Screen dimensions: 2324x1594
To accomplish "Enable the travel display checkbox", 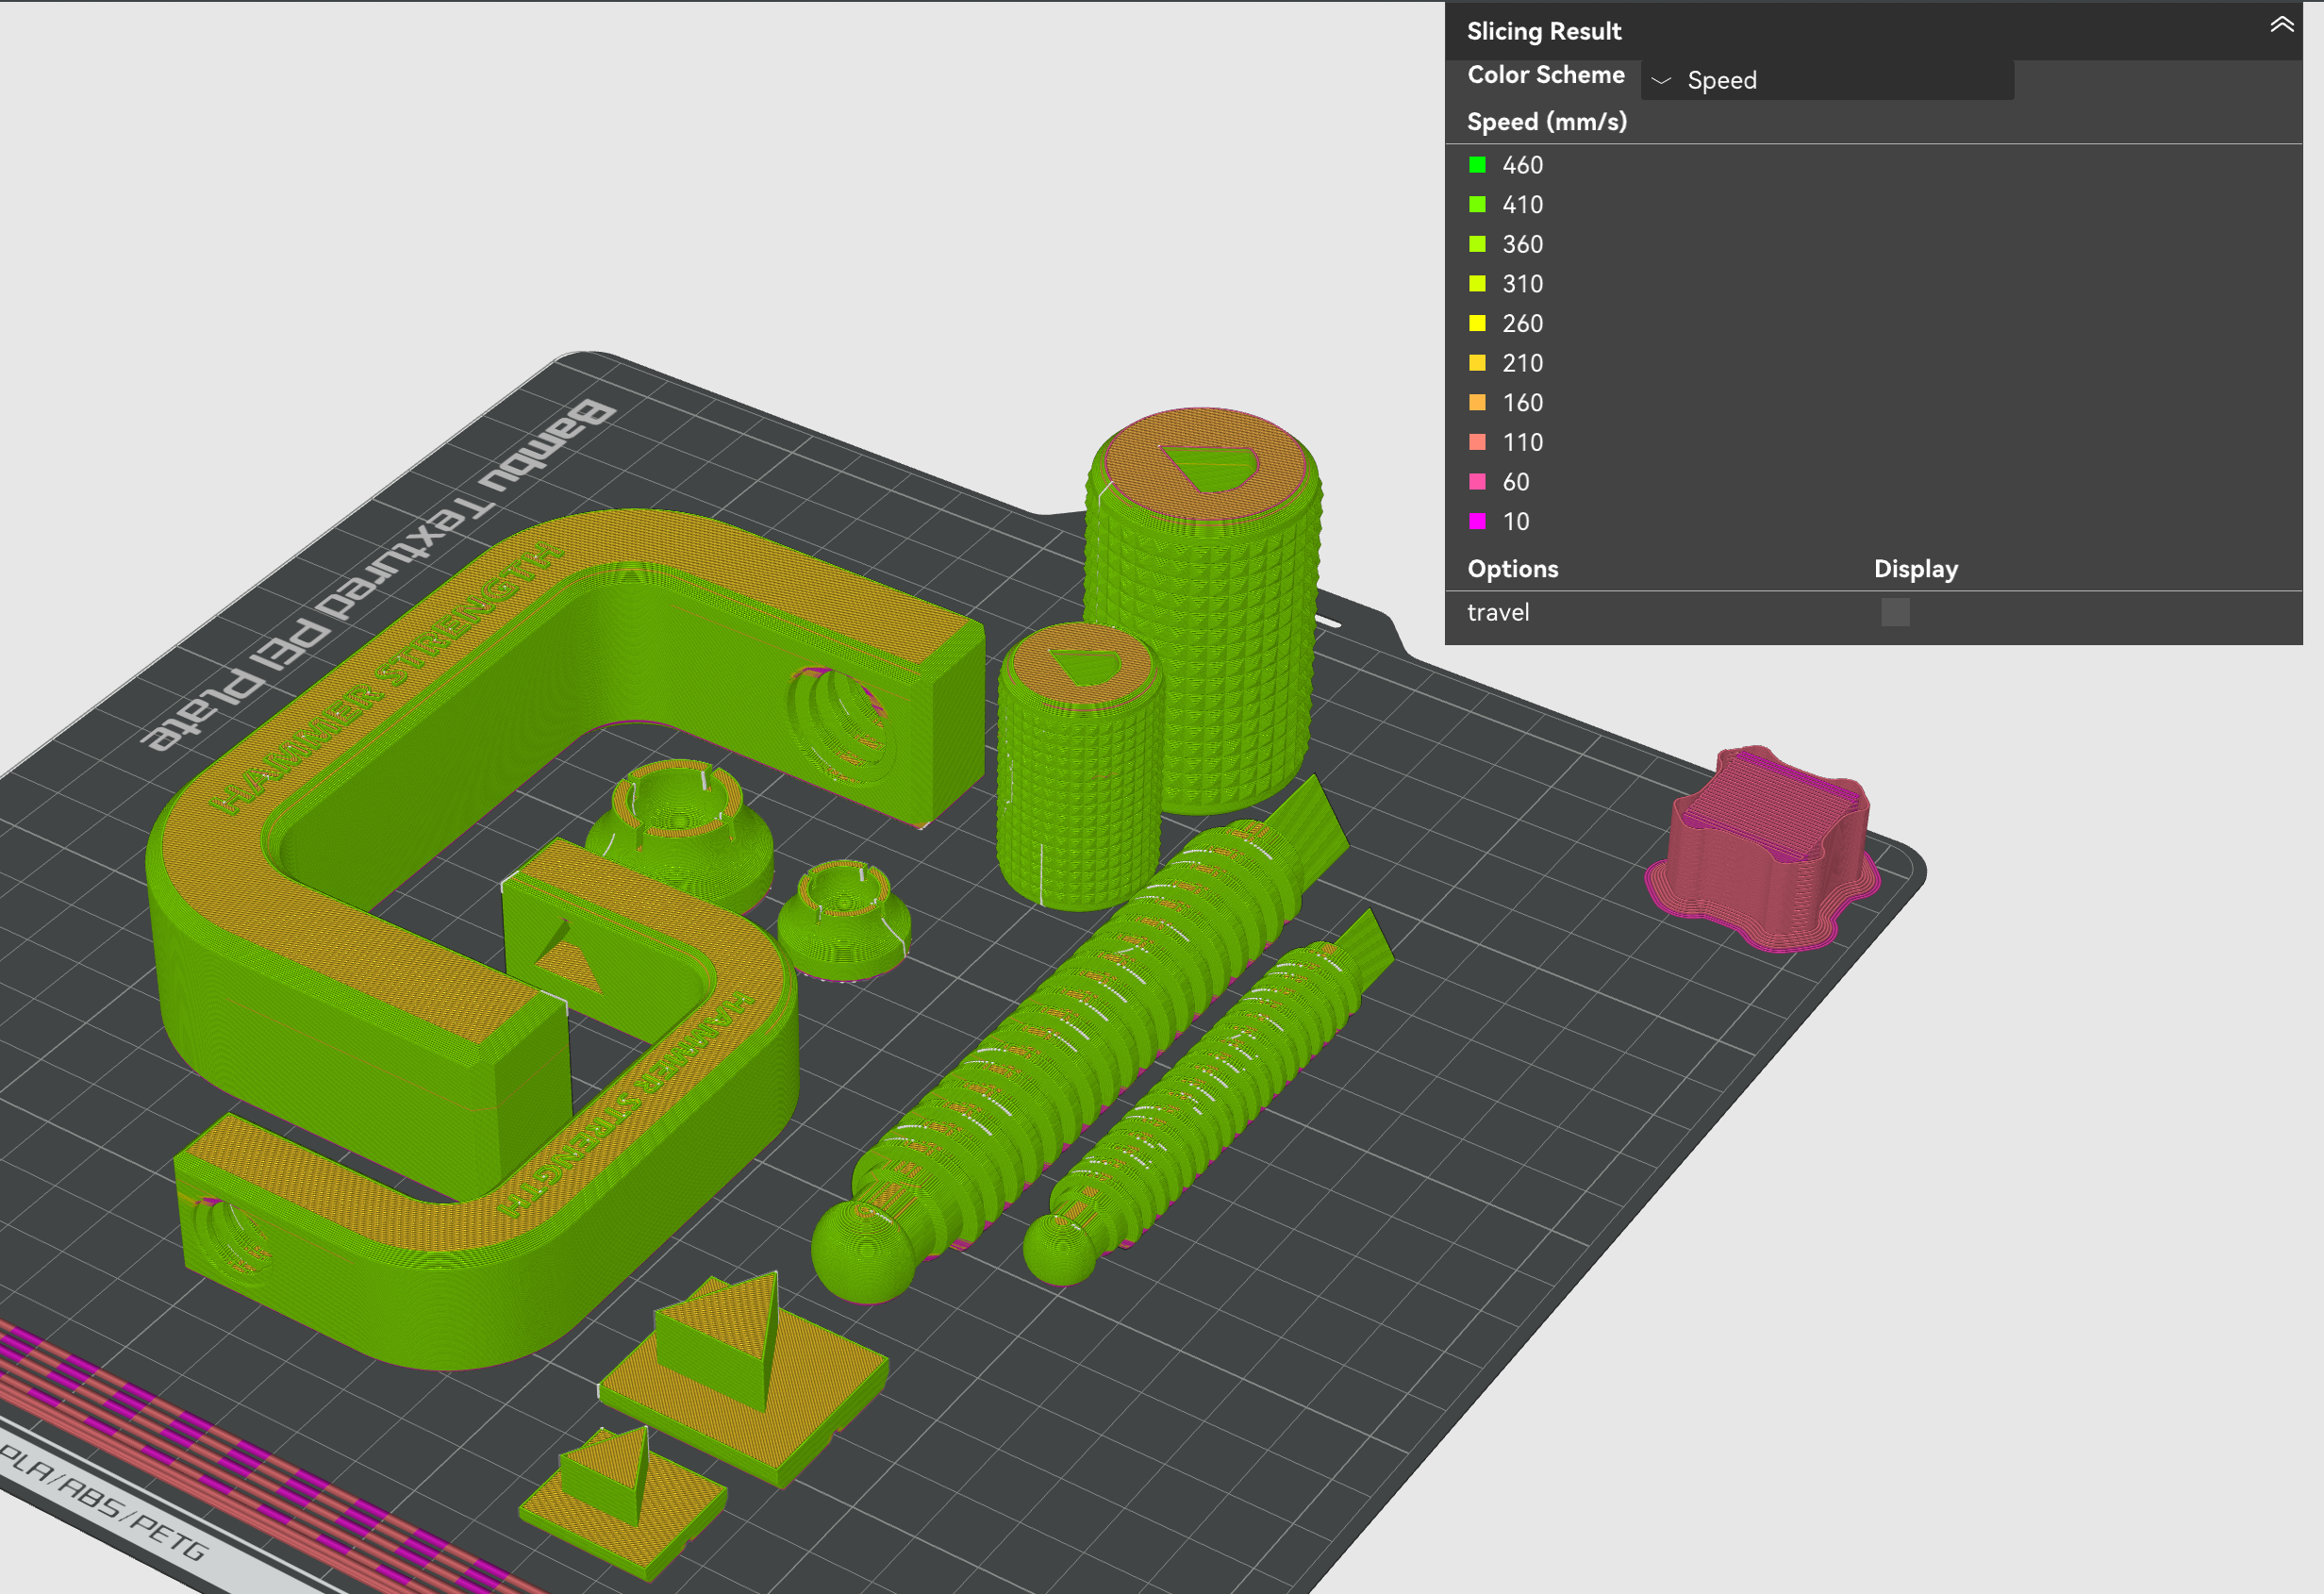I will click(1895, 611).
